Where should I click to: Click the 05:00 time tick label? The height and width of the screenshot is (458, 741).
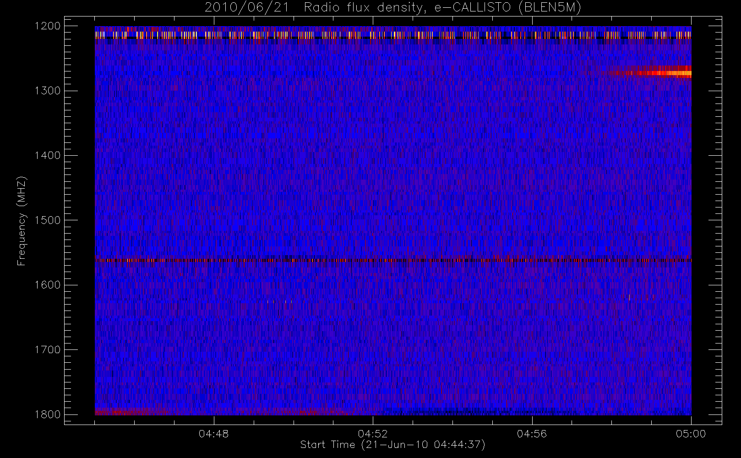coord(691,434)
